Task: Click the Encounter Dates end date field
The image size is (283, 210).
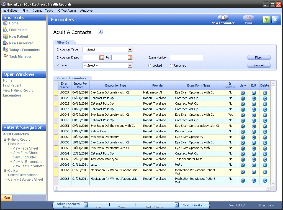Action: point(119,57)
